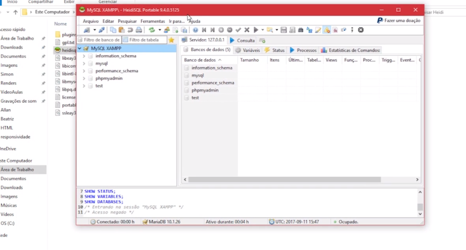Image resolution: width=466 pixels, height=250 pixels.
Task: Click the Save floppy disk icon
Action: coord(283,30)
